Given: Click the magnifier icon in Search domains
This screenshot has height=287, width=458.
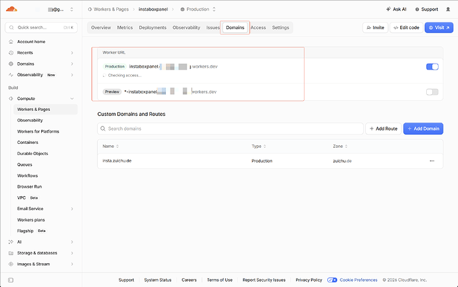Looking at the screenshot, I should click(103, 129).
